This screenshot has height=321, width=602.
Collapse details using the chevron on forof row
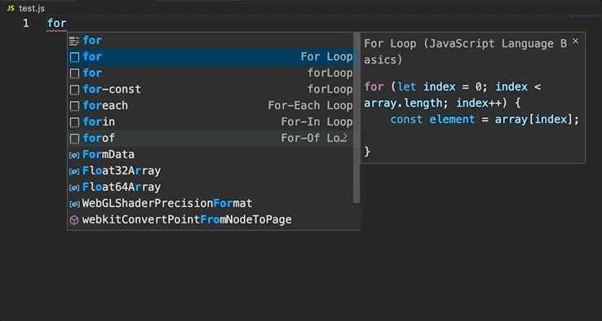[344, 137]
